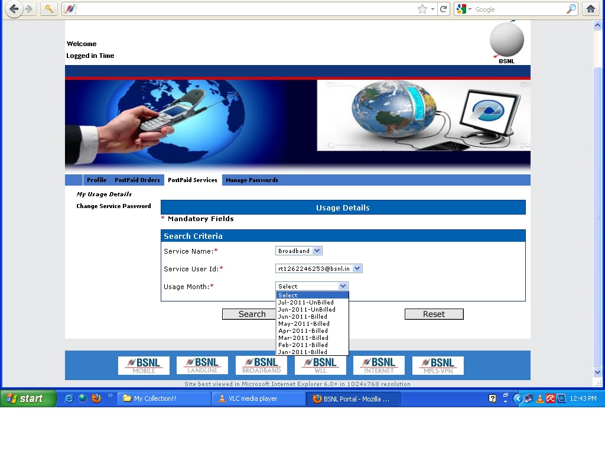Choose Apr-2011-Billed usage month

pyautogui.click(x=313, y=331)
